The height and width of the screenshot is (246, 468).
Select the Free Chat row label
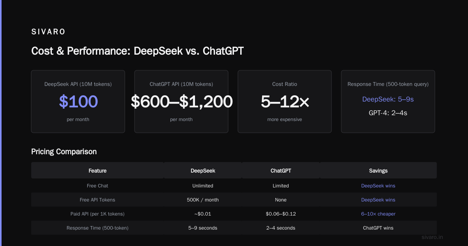point(97,186)
